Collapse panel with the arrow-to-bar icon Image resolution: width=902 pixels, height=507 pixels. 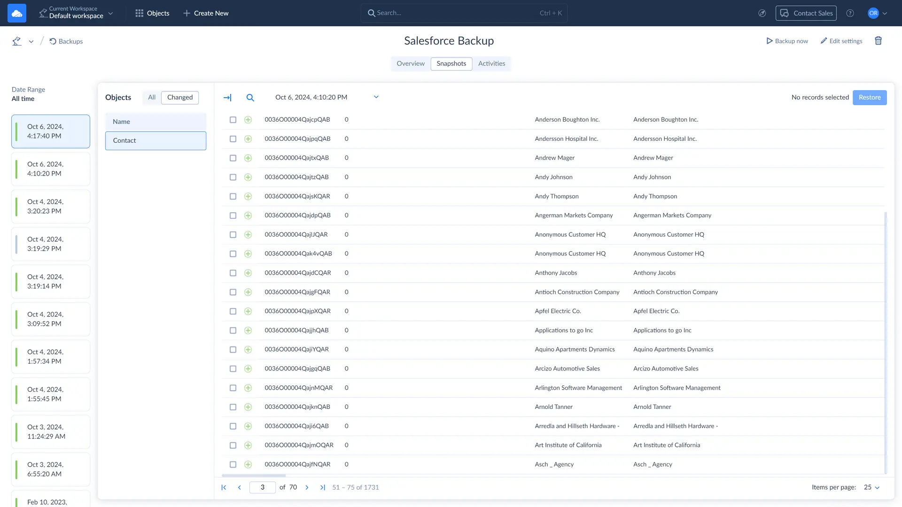(227, 98)
